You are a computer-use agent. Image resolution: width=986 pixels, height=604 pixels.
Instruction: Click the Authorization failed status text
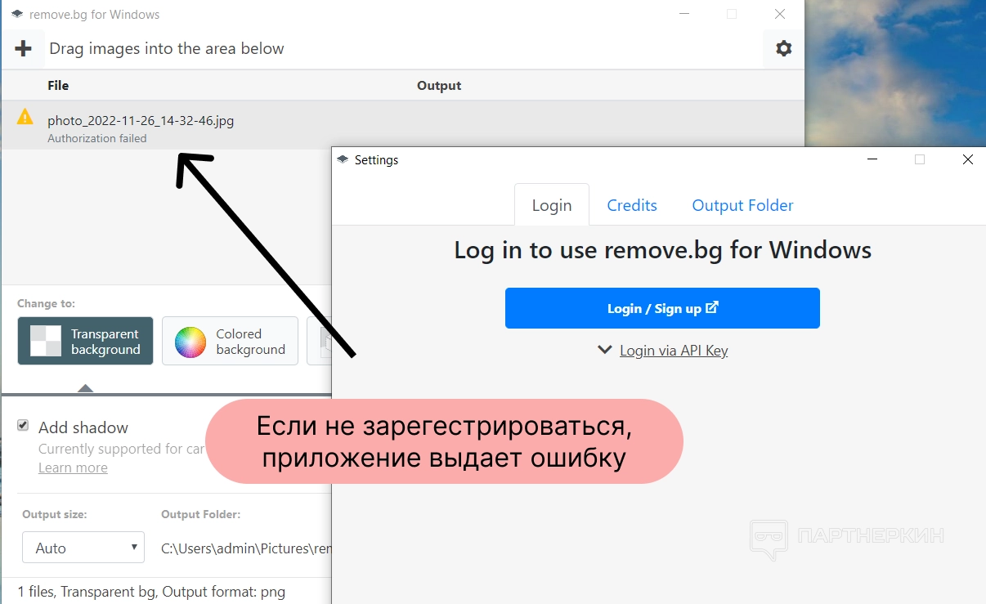tap(97, 139)
